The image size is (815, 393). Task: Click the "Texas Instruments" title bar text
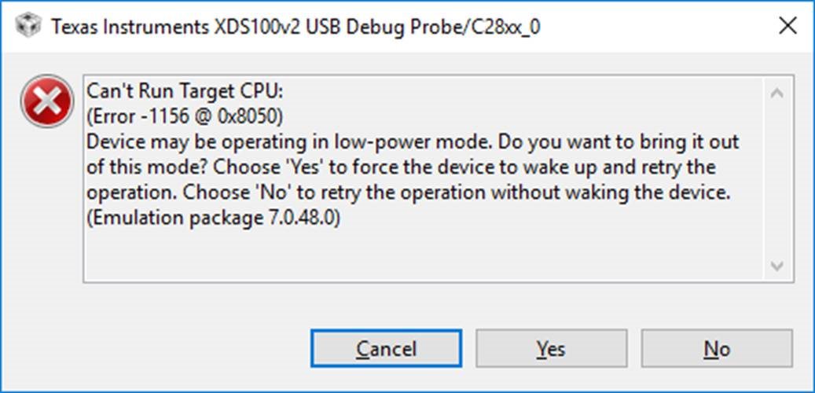click(x=128, y=27)
